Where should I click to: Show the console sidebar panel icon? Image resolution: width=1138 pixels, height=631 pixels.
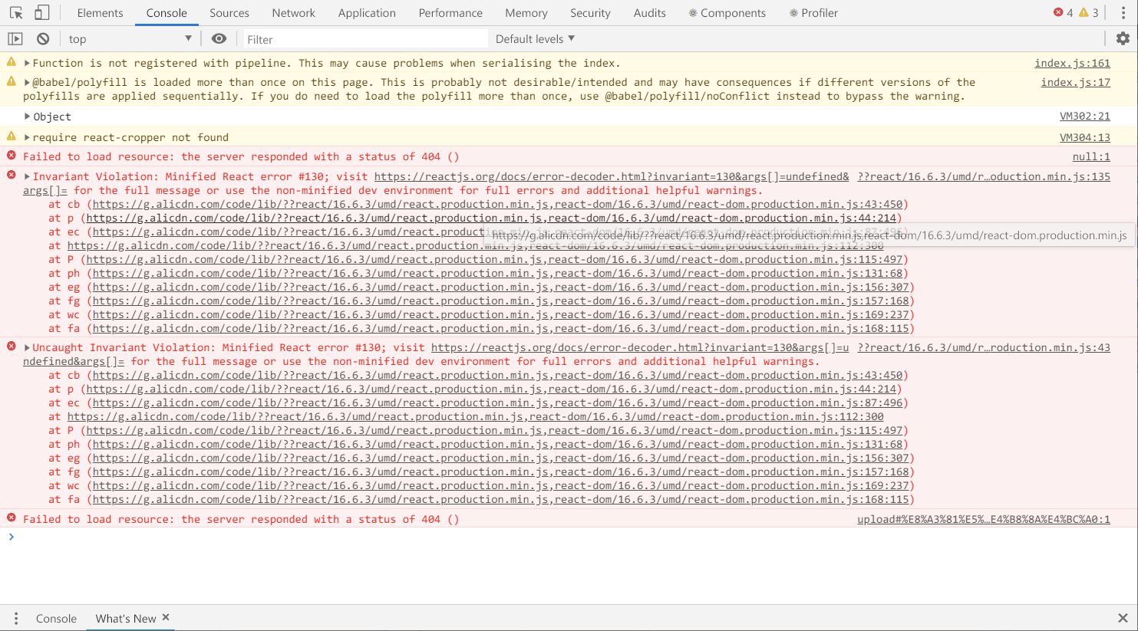15,39
